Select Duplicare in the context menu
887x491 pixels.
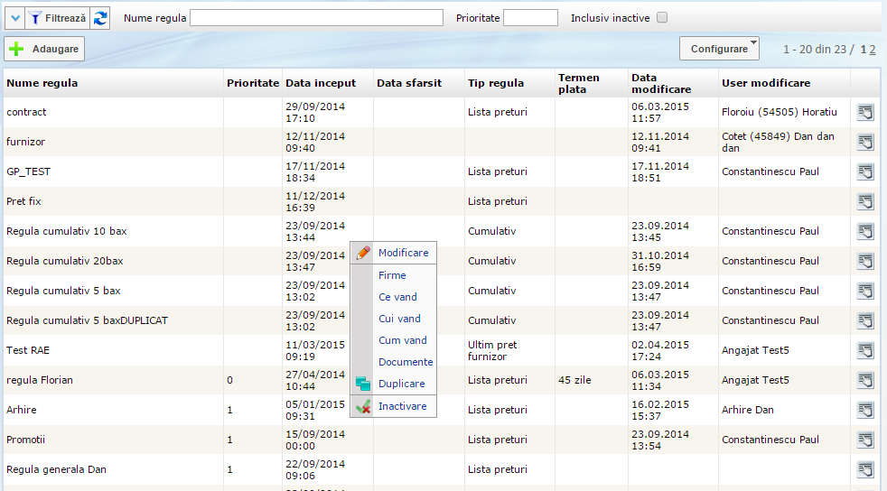(x=401, y=384)
